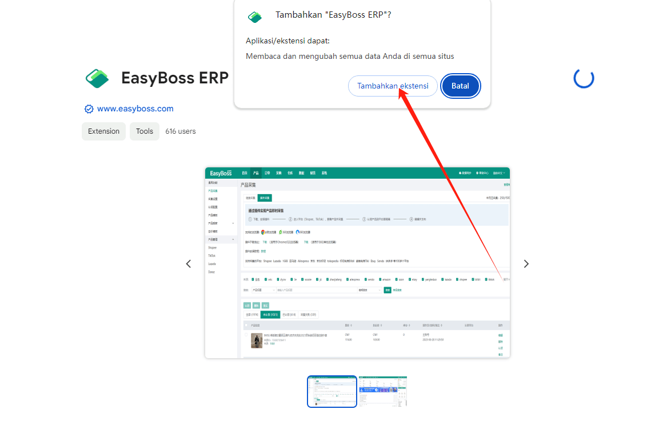Click the verified publisher badge icon

[89, 109]
